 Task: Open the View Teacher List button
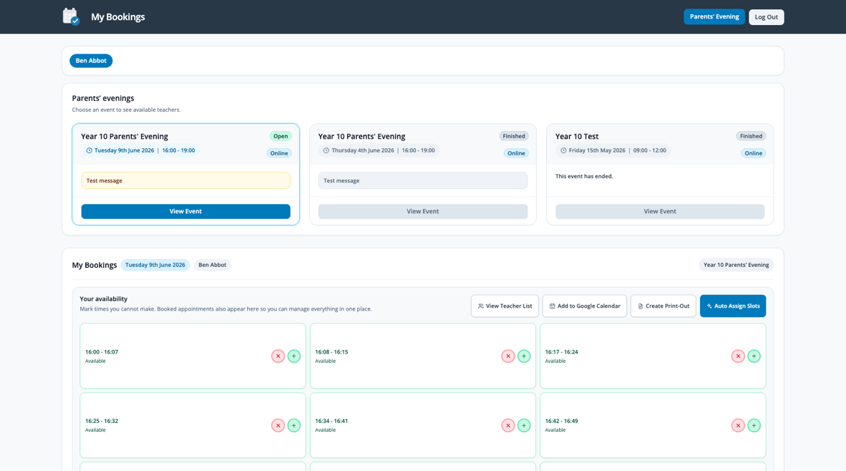click(x=505, y=306)
